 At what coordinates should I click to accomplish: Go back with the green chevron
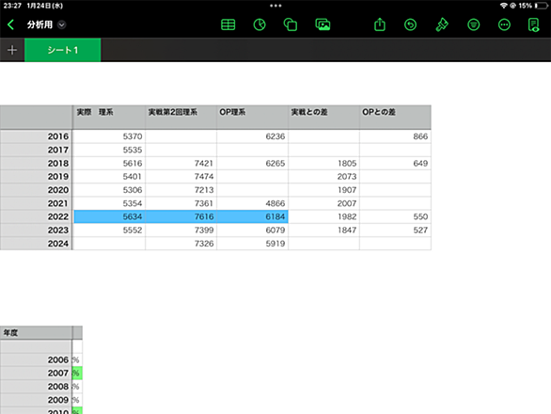[11, 24]
